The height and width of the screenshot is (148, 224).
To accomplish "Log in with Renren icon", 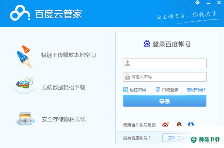I will point(191,124).
